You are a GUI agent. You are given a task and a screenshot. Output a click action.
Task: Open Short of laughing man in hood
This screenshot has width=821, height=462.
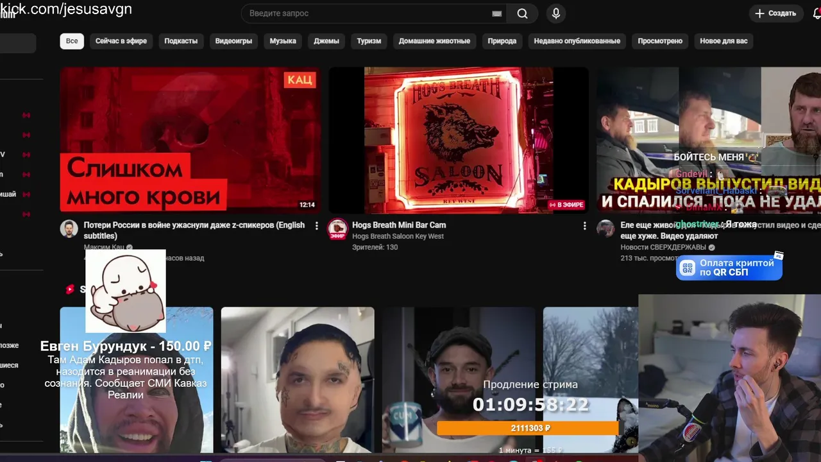click(x=137, y=380)
